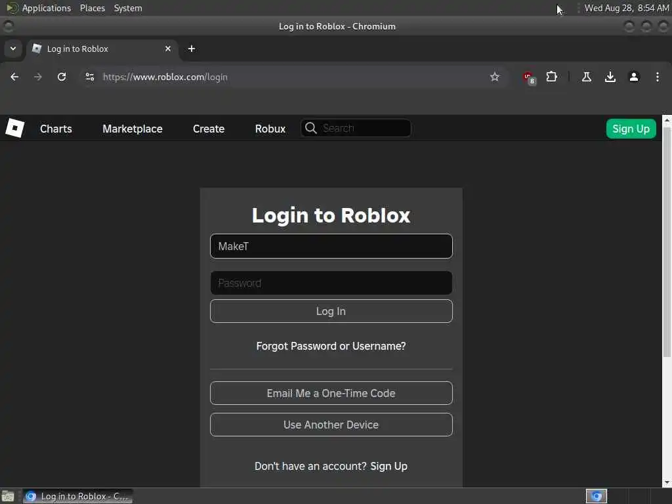The image size is (672, 504).
Task: Click the workspace switcher icon in bottom panel
Action: coord(597,496)
